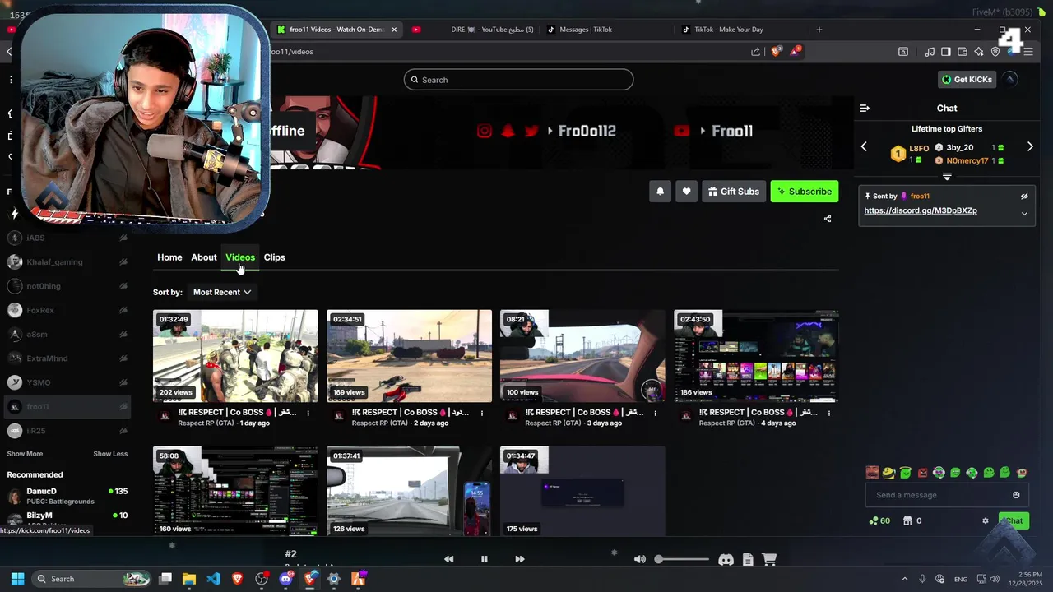This screenshot has height=592, width=1053.
Task: Open the Clips channel tab
Action: click(274, 257)
